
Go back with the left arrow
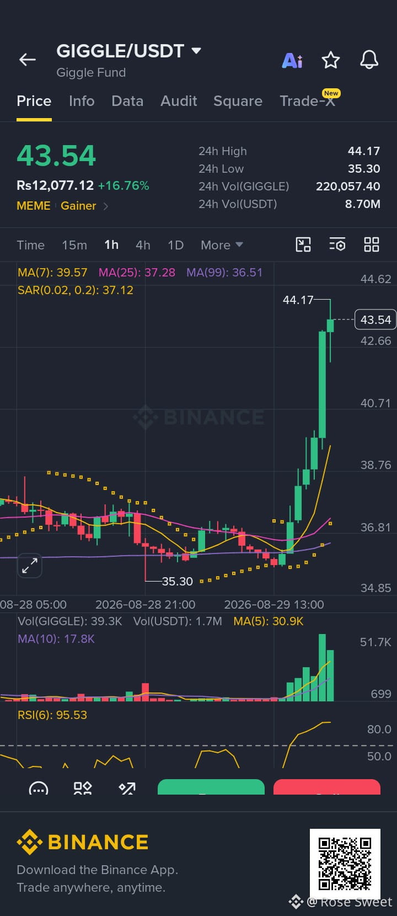[28, 60]
